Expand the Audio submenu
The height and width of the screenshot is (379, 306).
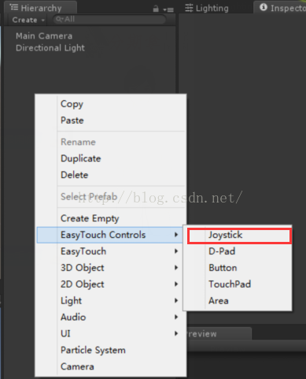111,318
